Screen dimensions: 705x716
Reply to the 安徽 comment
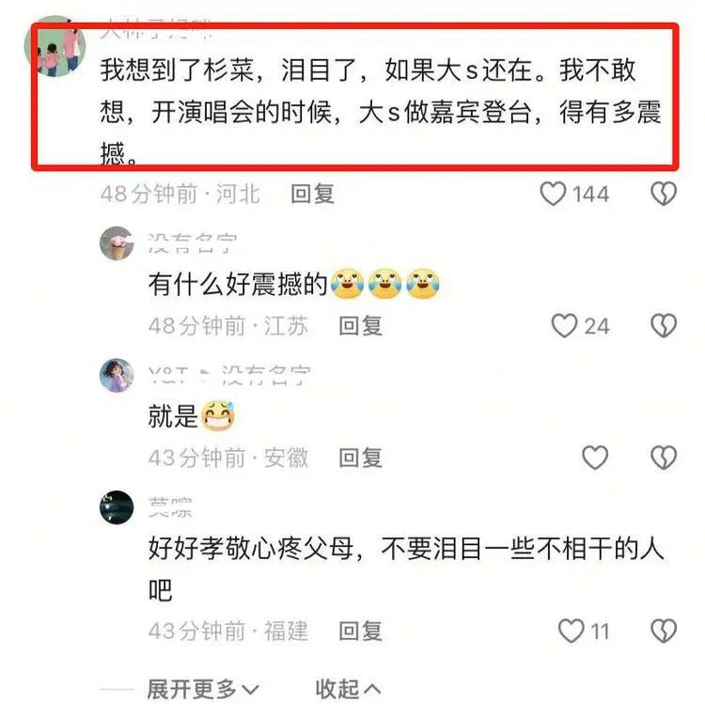pos(361,458)
